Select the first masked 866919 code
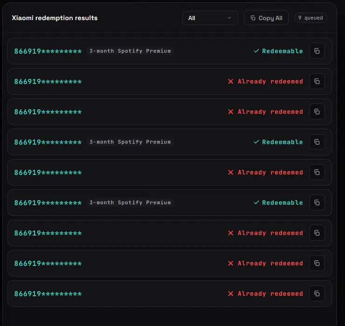The image size is (345, 326). pos(48,51)
